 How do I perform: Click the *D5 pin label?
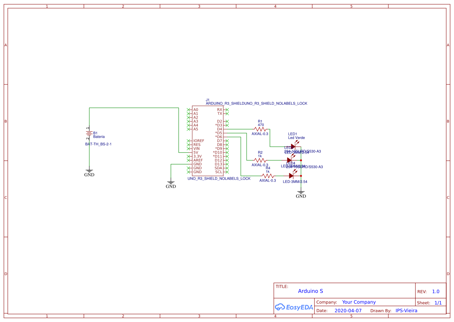click(219, 133)
